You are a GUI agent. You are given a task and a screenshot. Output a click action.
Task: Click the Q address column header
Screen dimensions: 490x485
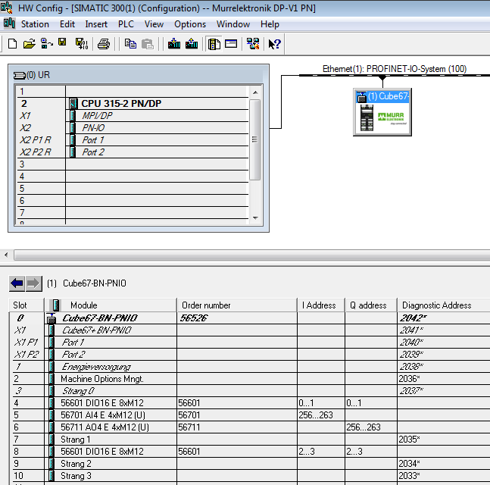pyautogui.click(x=371, y=305)
